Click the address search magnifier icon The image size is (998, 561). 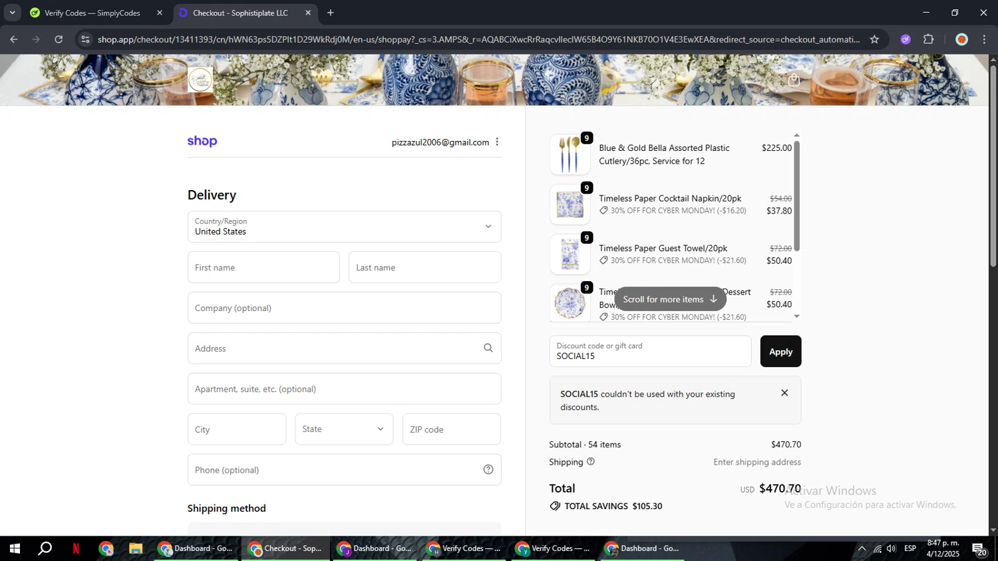[x=488, y=348]
